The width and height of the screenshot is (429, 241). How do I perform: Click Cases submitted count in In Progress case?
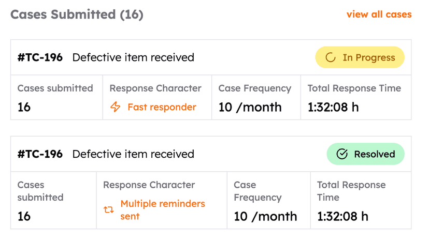pos(24,107)
